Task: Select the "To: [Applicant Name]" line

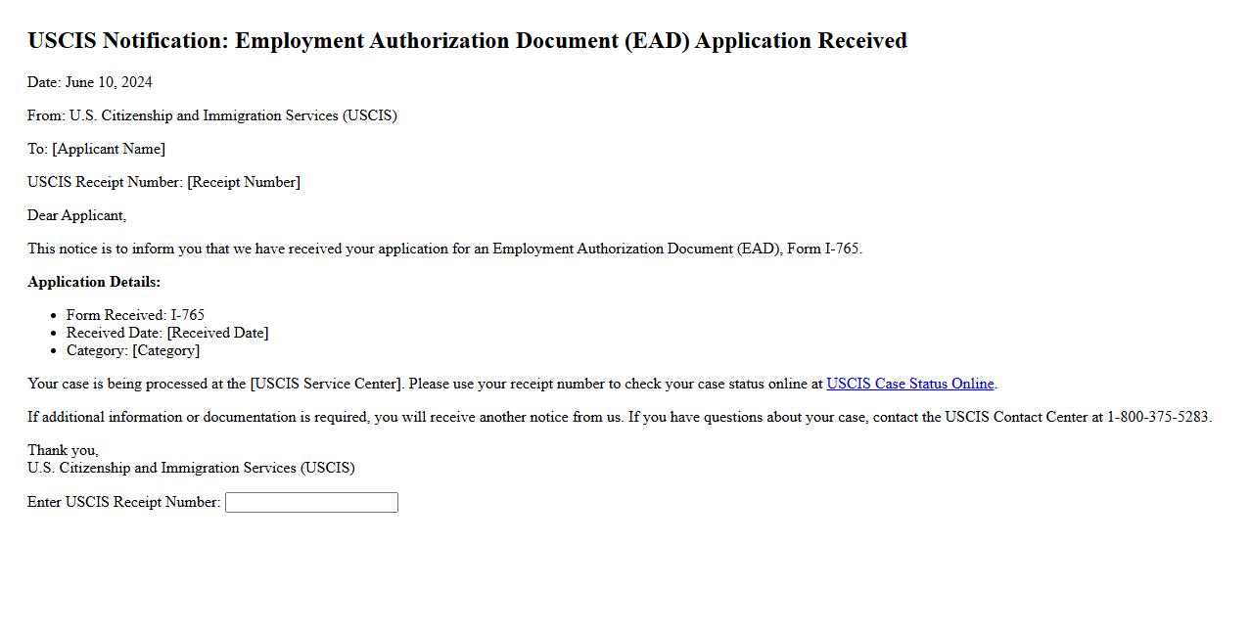Action: click(x=96, y=149)
